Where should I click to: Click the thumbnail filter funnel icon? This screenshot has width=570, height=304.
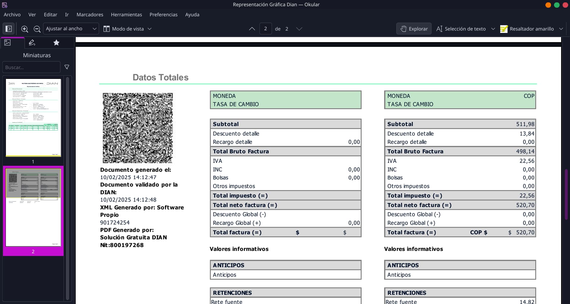pyautogui.click(x=67, y=67)
